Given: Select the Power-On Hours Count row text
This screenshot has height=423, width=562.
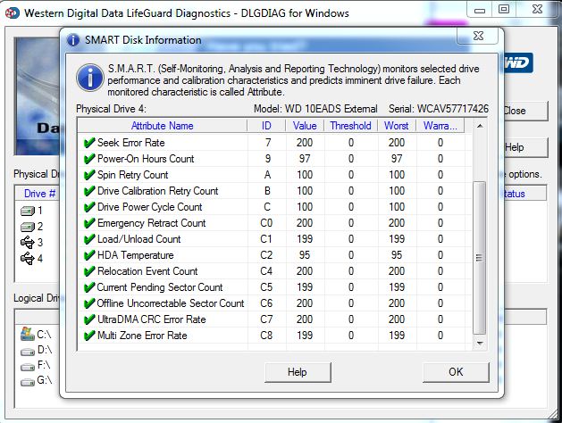Looking at the screenshot, I should click(x=146, y=159).
